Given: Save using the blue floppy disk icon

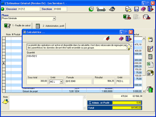Looking at the screenshot, I should point(136,9).
